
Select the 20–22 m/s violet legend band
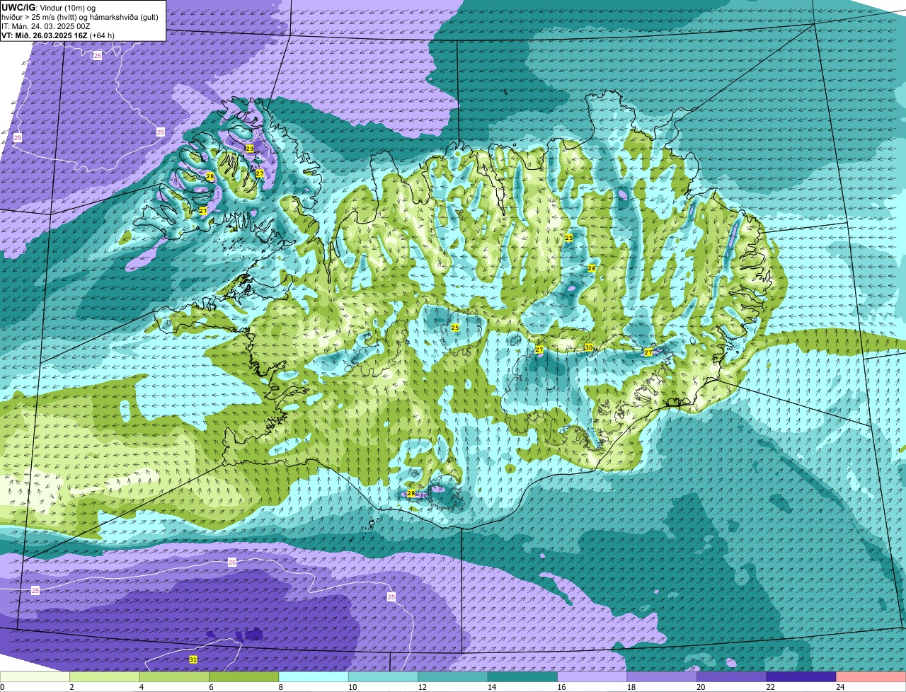pos(732,676)
